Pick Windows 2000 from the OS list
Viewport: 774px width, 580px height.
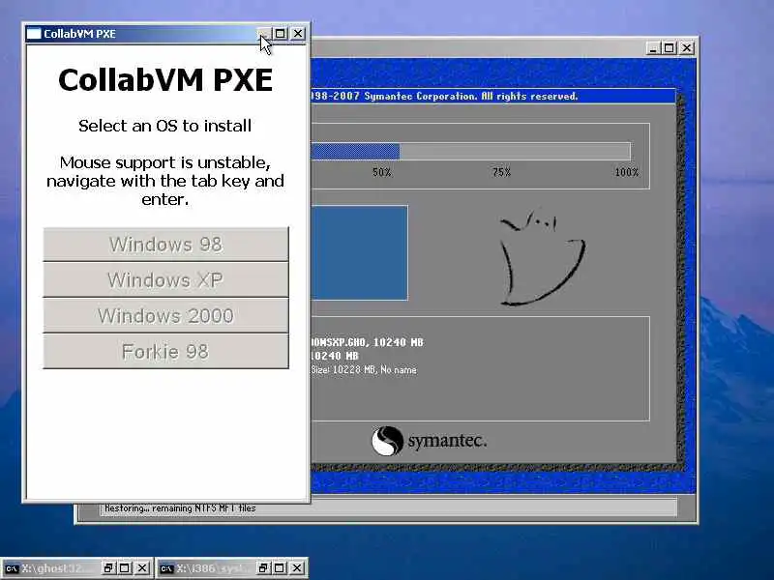coord(165,316)
